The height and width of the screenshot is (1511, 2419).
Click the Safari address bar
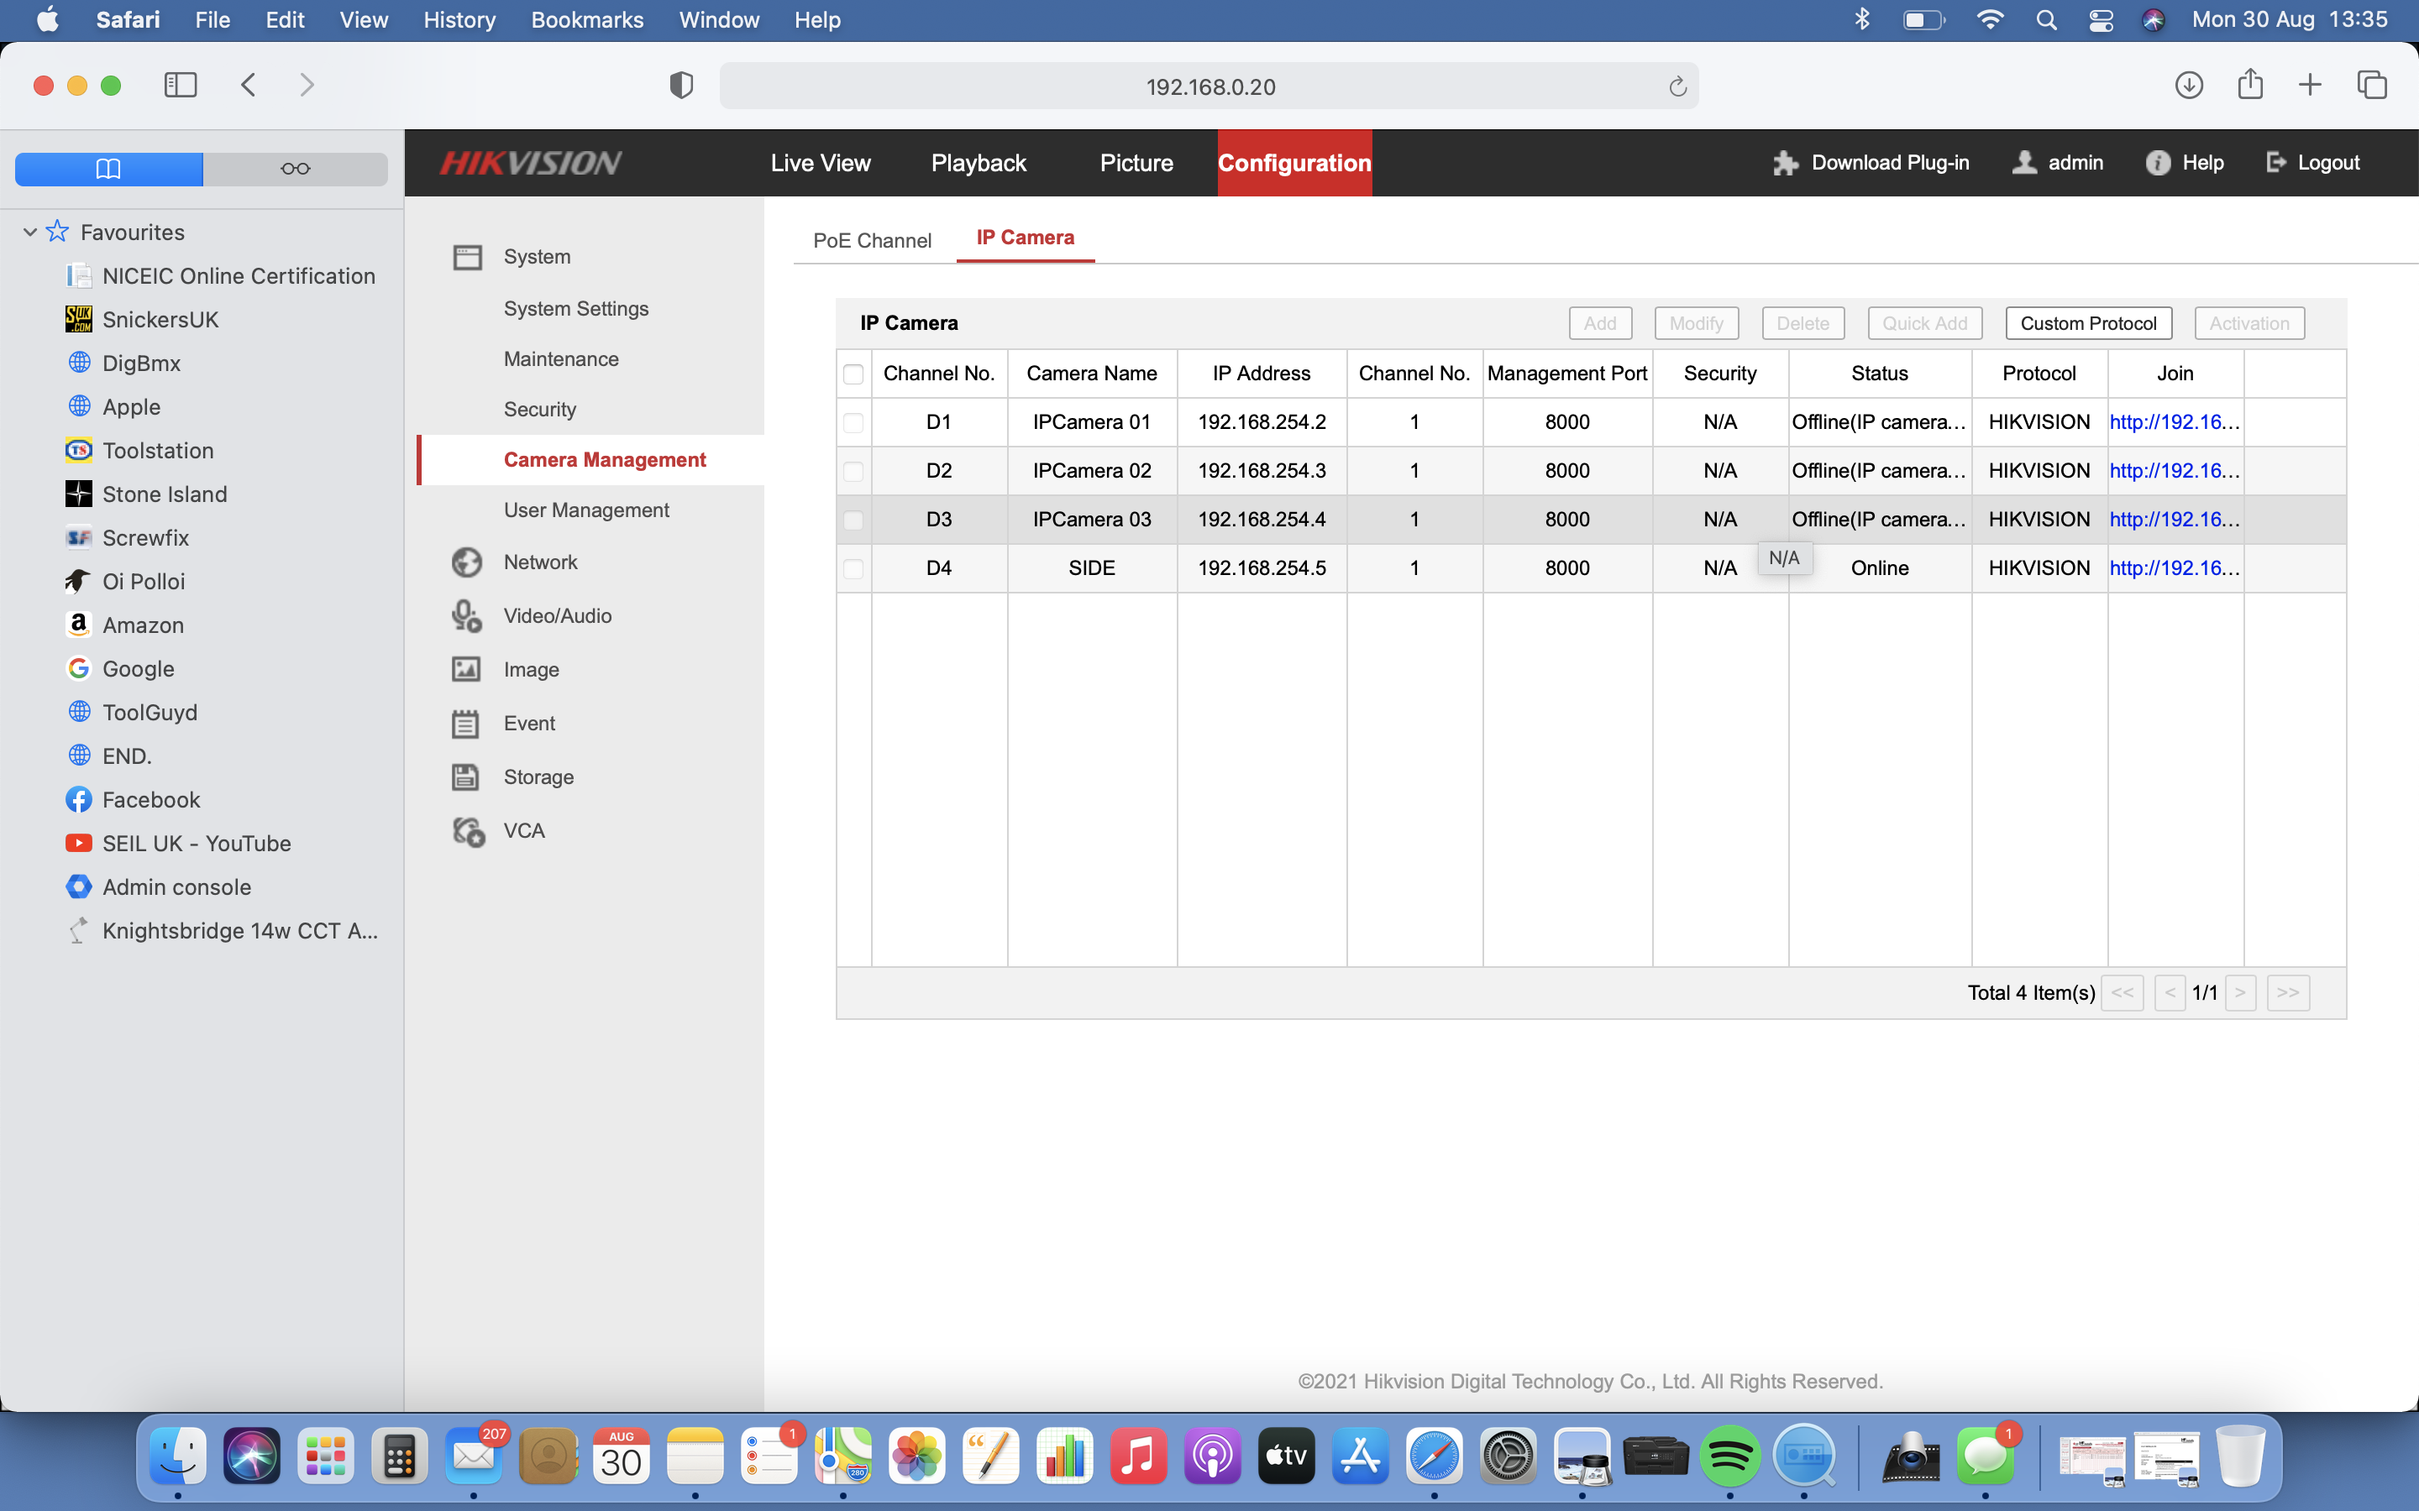pyautogui.click(x=1209, y=87)
